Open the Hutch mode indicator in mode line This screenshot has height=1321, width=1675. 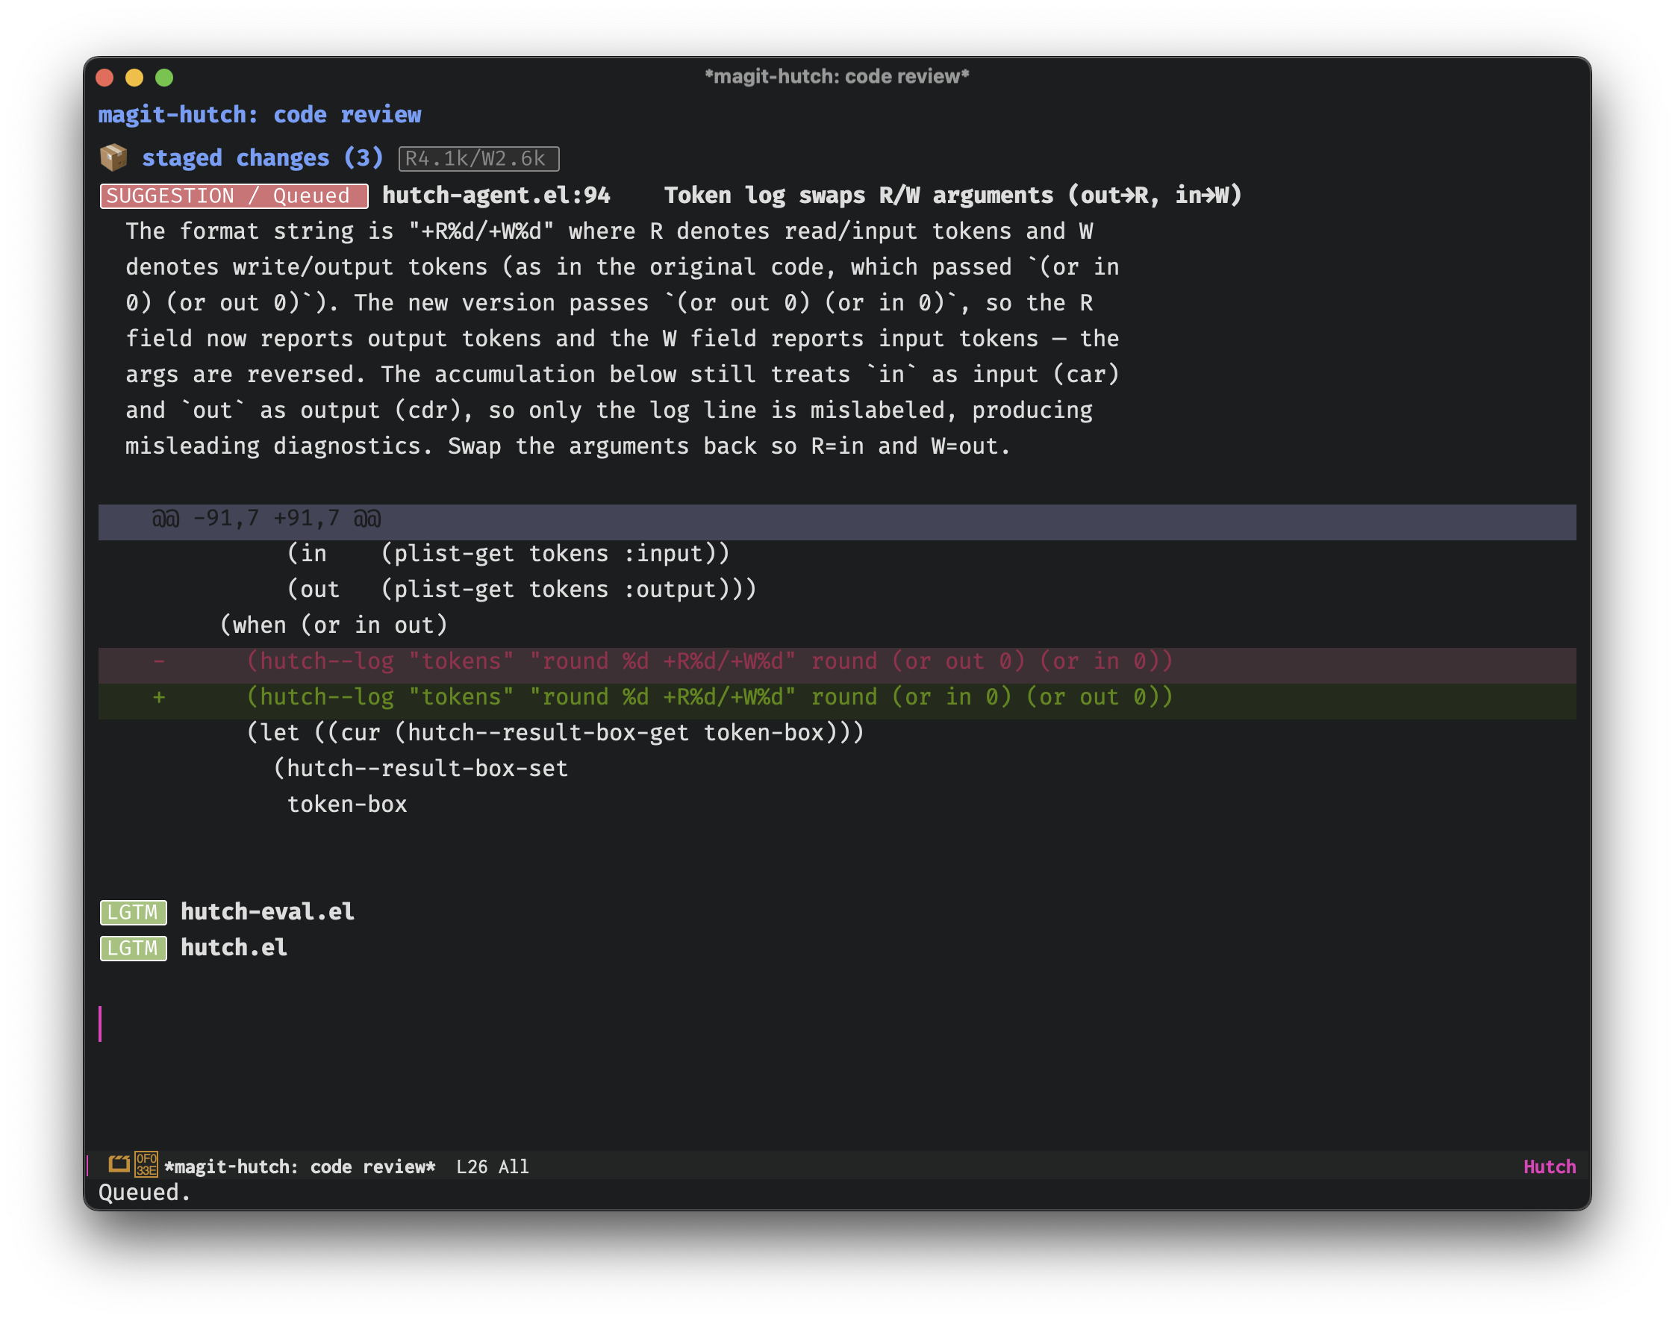[1549, 1167]
